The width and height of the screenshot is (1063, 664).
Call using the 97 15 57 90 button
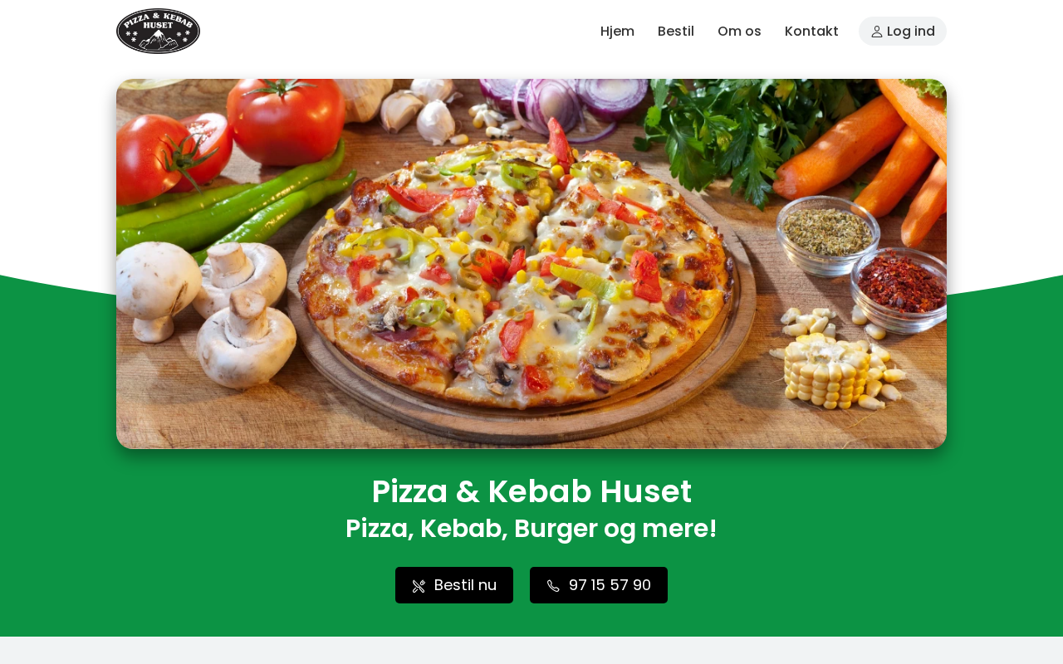(x=599, y=585)
